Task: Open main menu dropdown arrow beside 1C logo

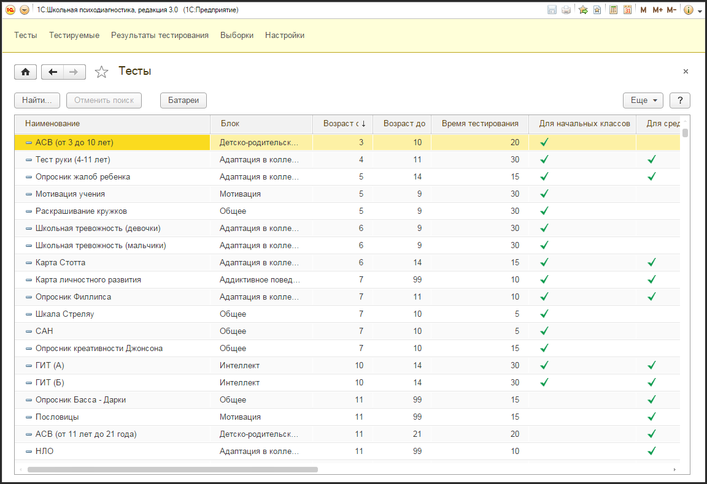Action: coord(25,10)
